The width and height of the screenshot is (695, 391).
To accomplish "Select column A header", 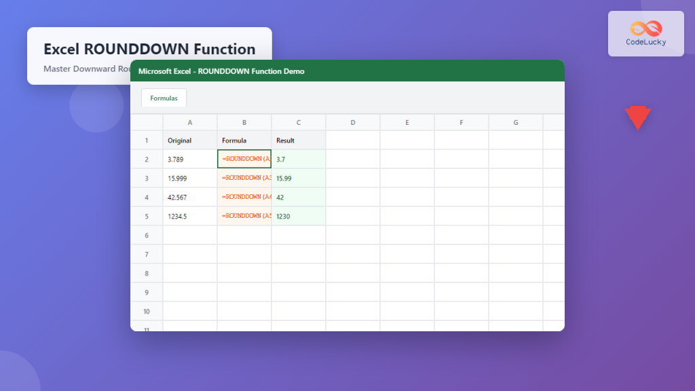I will point(190,122).
